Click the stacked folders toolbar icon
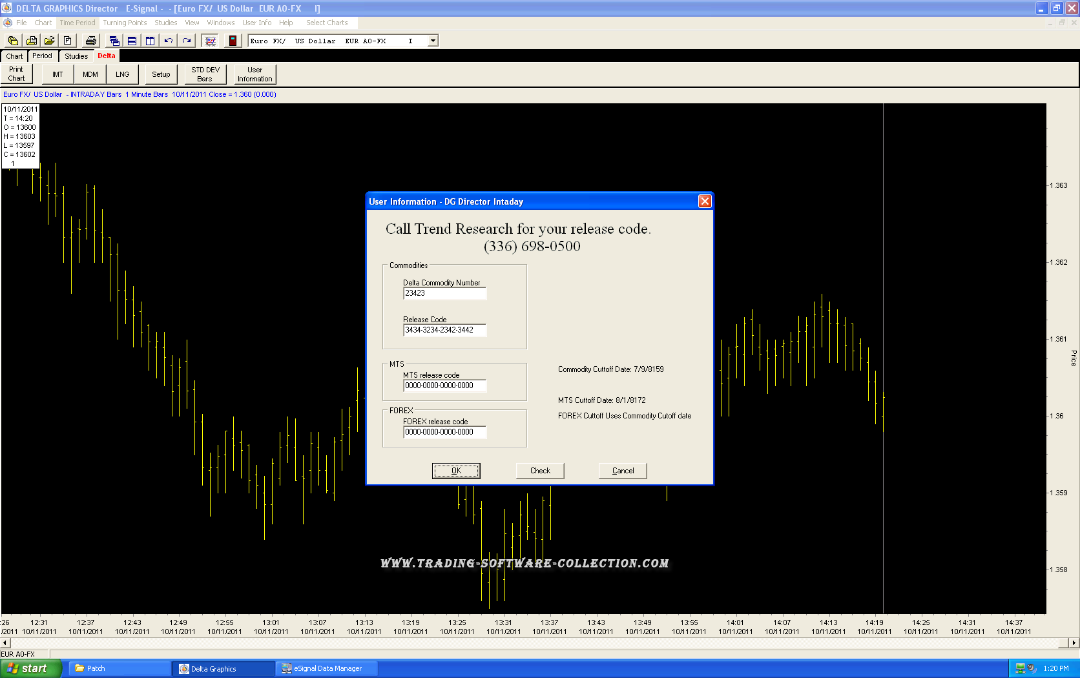This screenshot has height=678, width=1080. click(x=13, y=41)
